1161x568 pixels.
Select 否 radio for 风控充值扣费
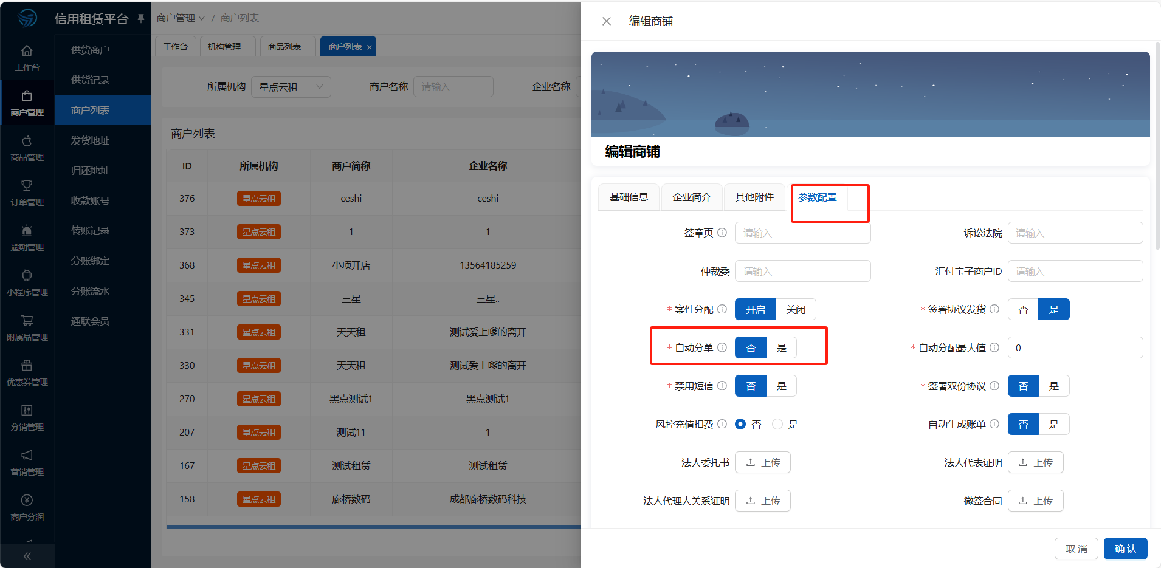(740, 424)
